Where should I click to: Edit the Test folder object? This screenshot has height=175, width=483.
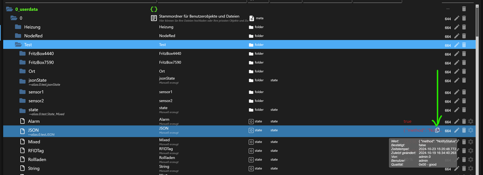click(456, 45)
